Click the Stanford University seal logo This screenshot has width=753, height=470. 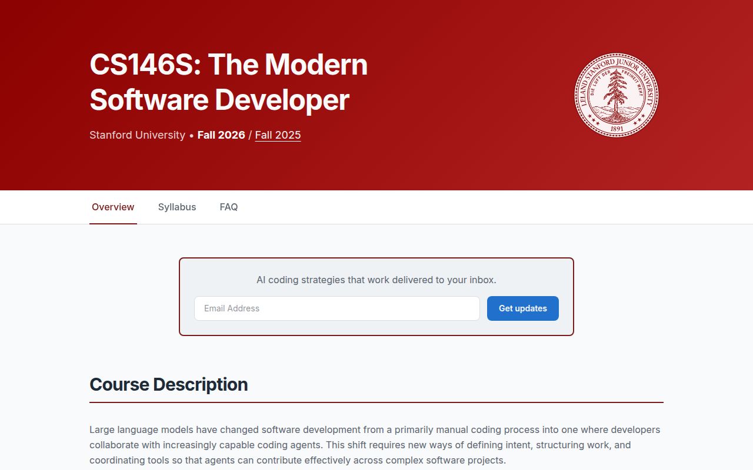617,95
